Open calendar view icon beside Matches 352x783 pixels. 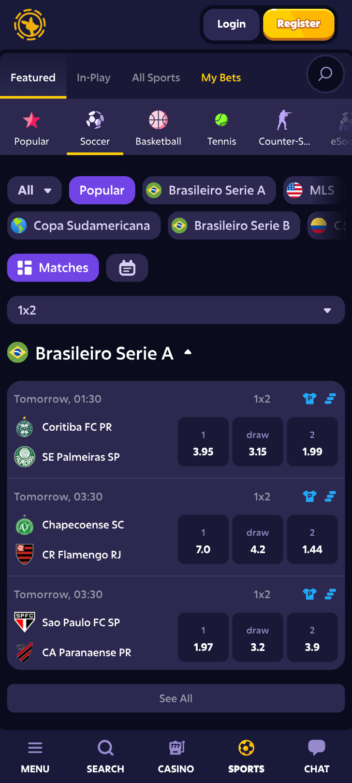coord(127,268)
